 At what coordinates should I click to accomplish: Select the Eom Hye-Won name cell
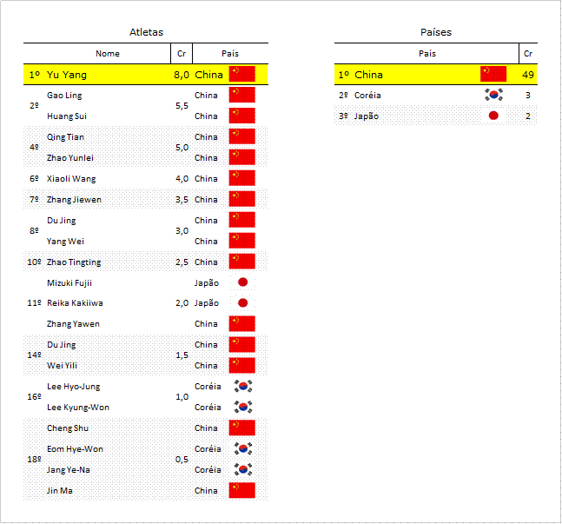(75, 449)
